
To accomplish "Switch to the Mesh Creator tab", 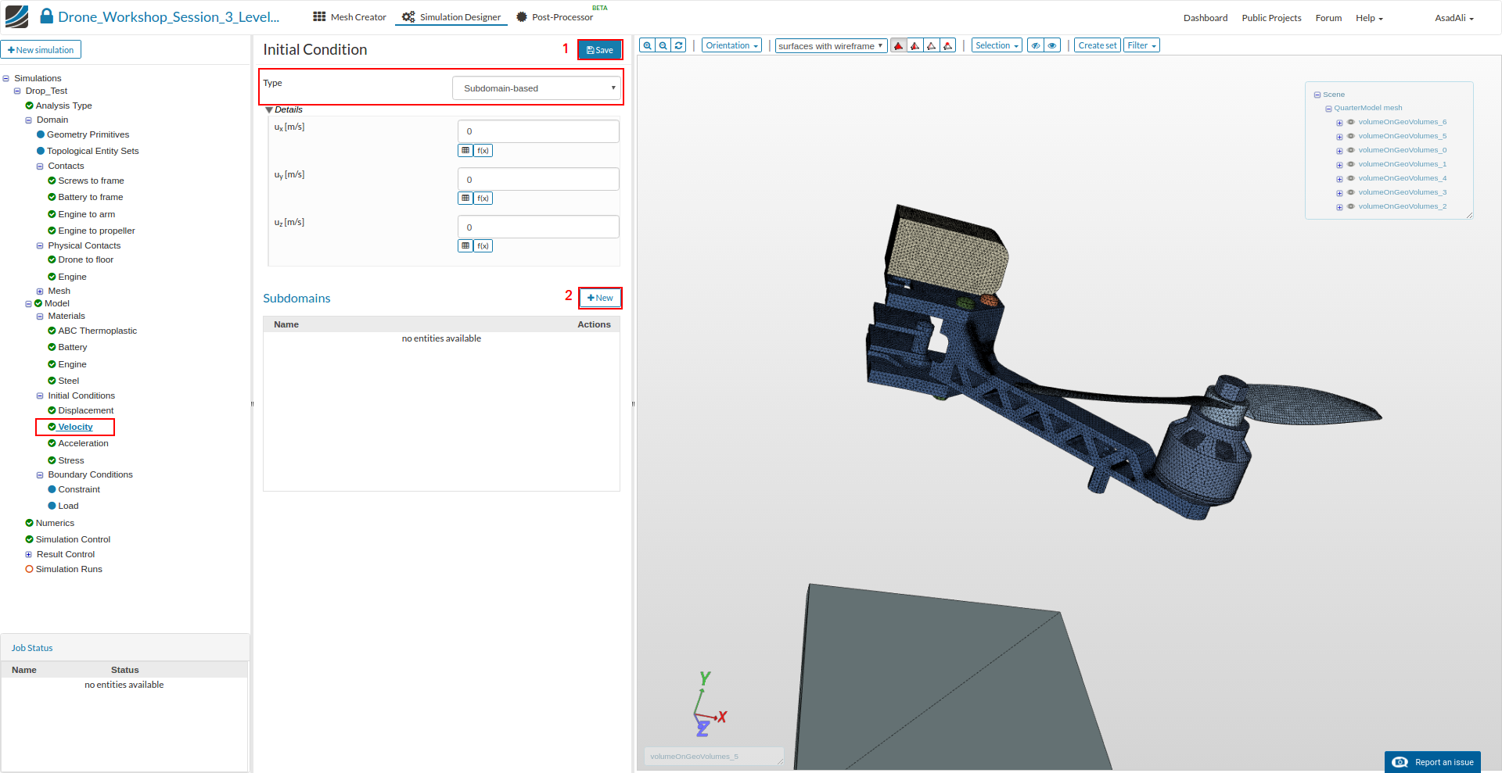I will click(x=350, y=17).
